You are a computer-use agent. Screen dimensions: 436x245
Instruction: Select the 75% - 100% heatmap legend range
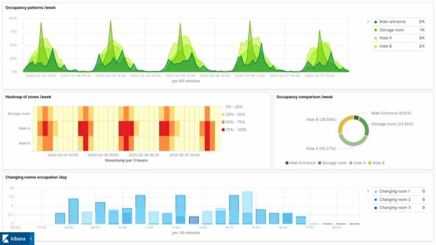(x=234, y=130)
